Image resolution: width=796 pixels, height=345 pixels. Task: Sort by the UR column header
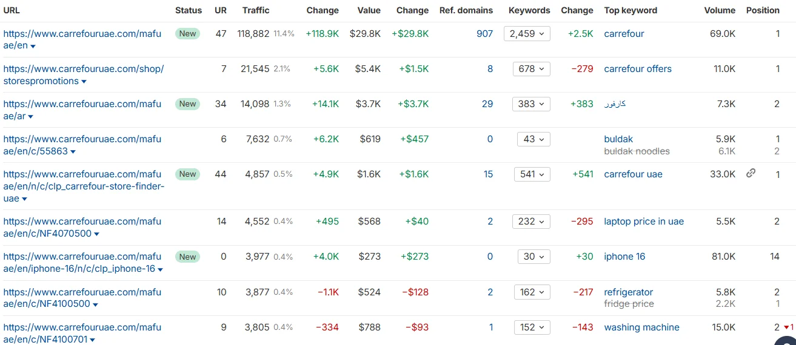pyautogui.click(x=221, y=10)
